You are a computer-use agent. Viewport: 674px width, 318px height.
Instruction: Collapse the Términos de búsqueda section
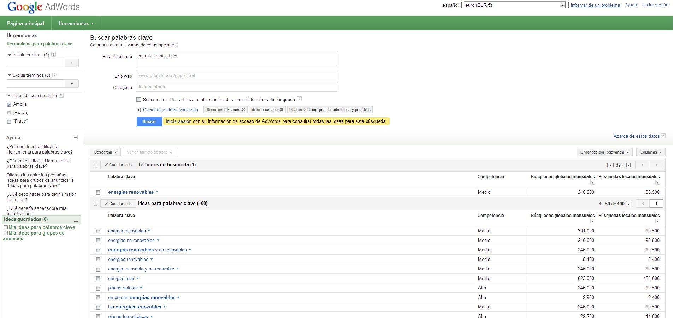95,165
